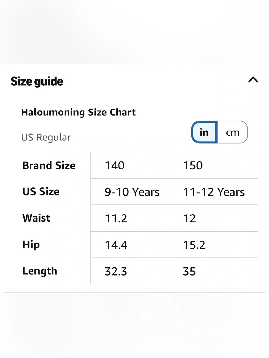This screenshot has width=269, height=358.
Task: Select the US Regular label
Action: click(x=46, y=137)
